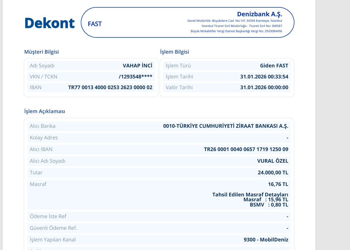This screenshot has width=350, height=250.
Task: Select the Genel Müdürlük address line
Action: 234,21
